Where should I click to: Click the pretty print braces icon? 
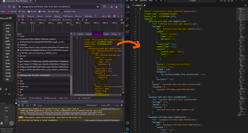click(75, 98)
